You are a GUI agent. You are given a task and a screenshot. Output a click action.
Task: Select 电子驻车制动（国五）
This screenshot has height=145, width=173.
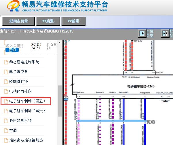pos(26,101)
